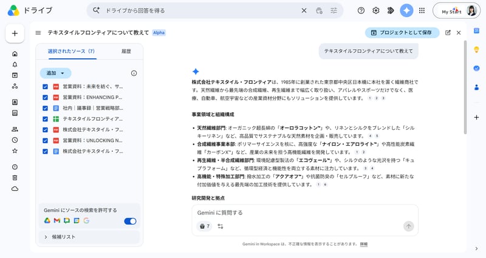Open the 追加 dropdown
The width and height of the screenshot is (486, 258).
(x=55, y=73)
